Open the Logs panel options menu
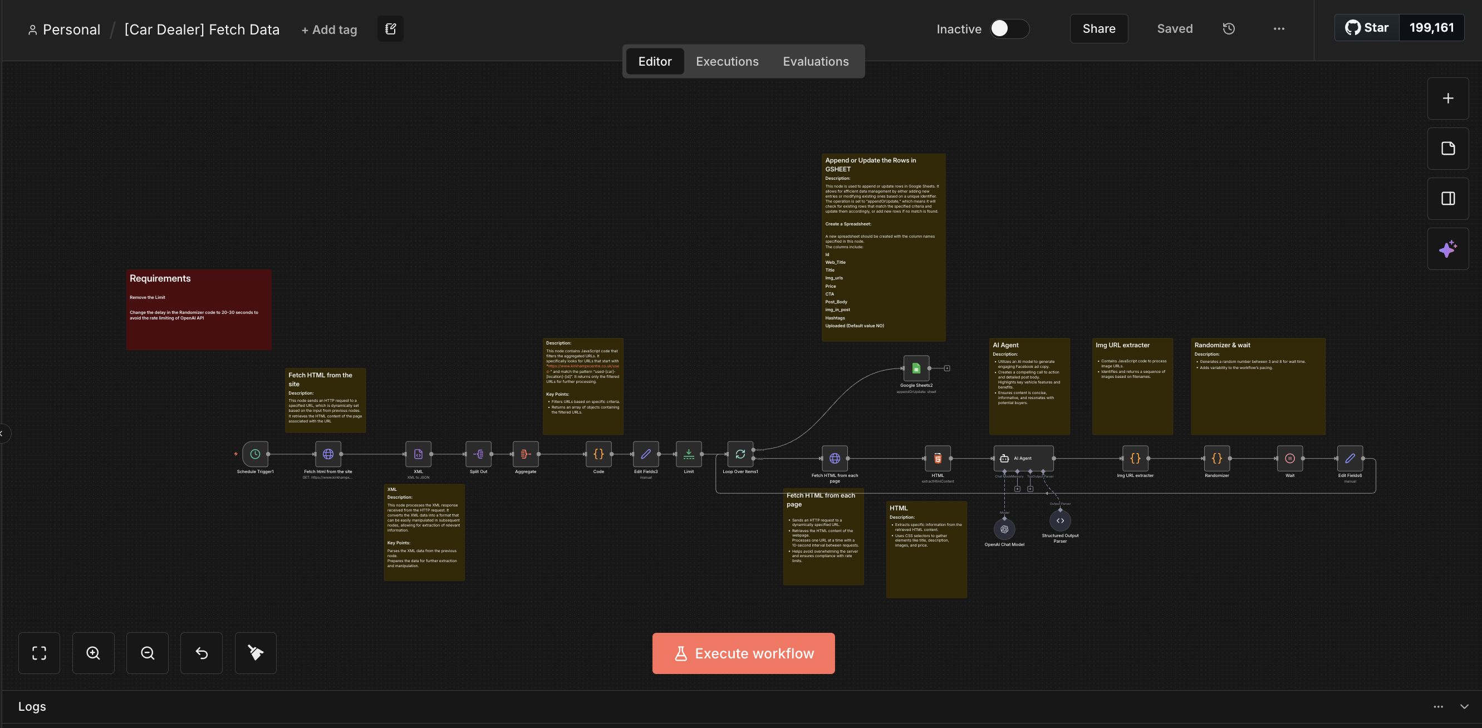1482x728 pixels. (1438, 707)
